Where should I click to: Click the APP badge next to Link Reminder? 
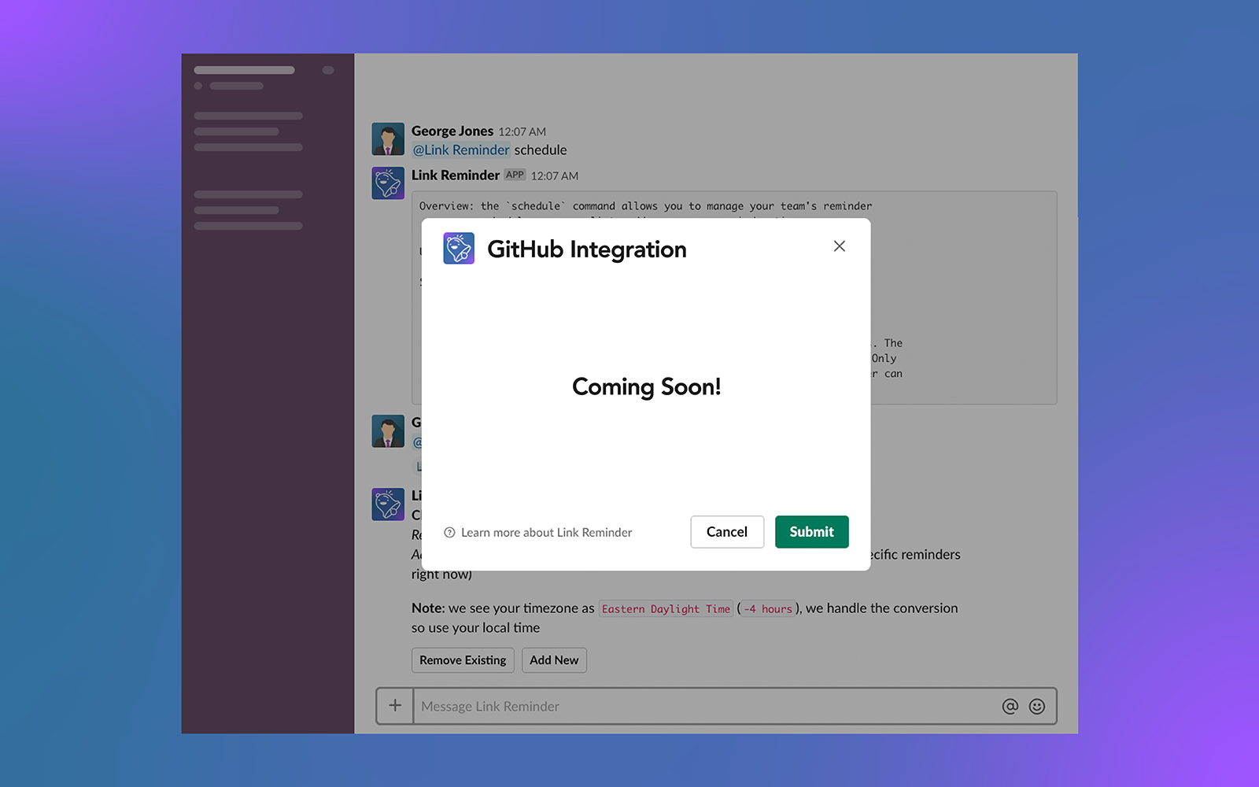515,175
